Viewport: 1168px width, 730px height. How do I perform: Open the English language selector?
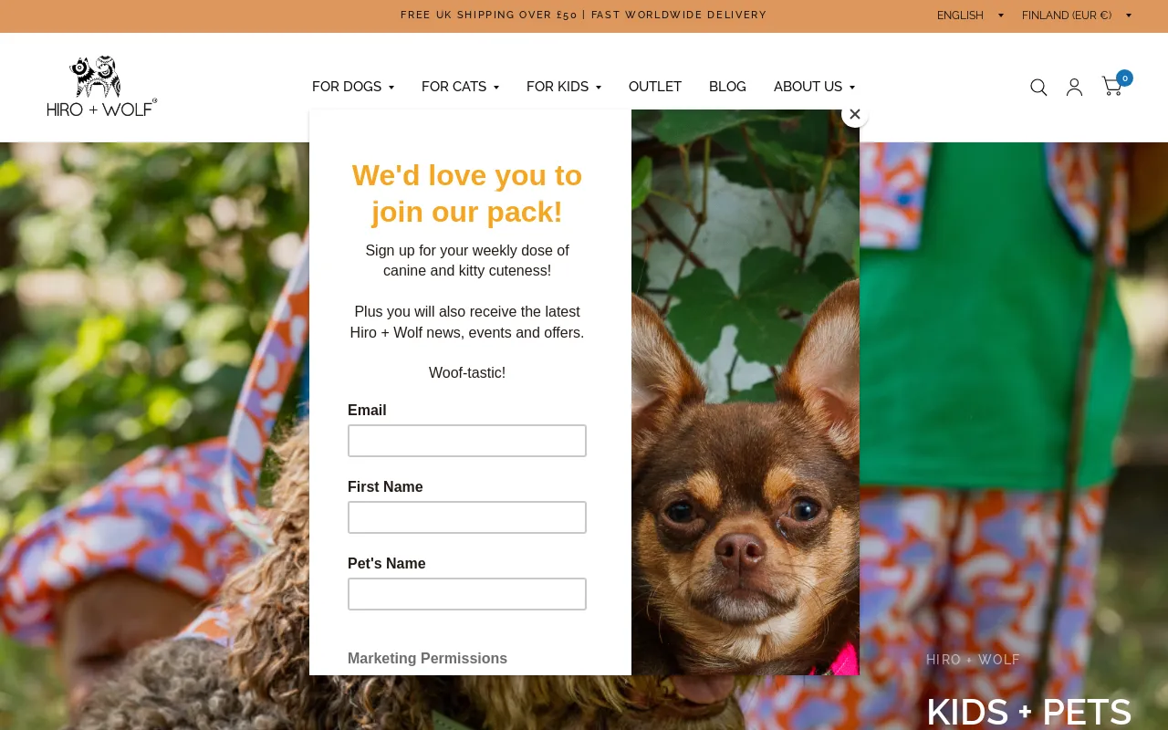tap(970, 16)
